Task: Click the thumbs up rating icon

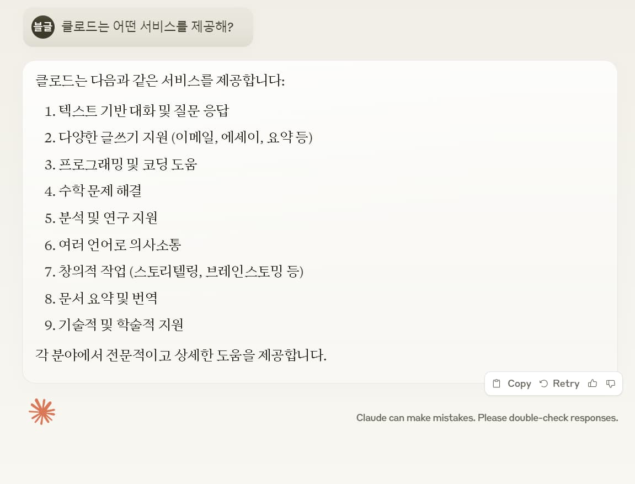Action: (593, 384)
